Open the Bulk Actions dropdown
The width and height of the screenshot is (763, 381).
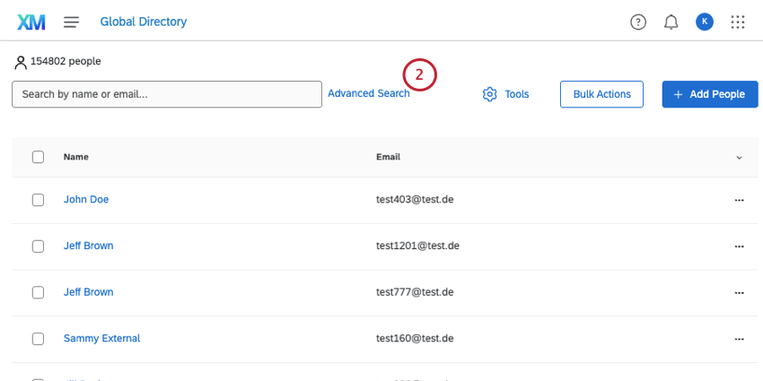601,94
